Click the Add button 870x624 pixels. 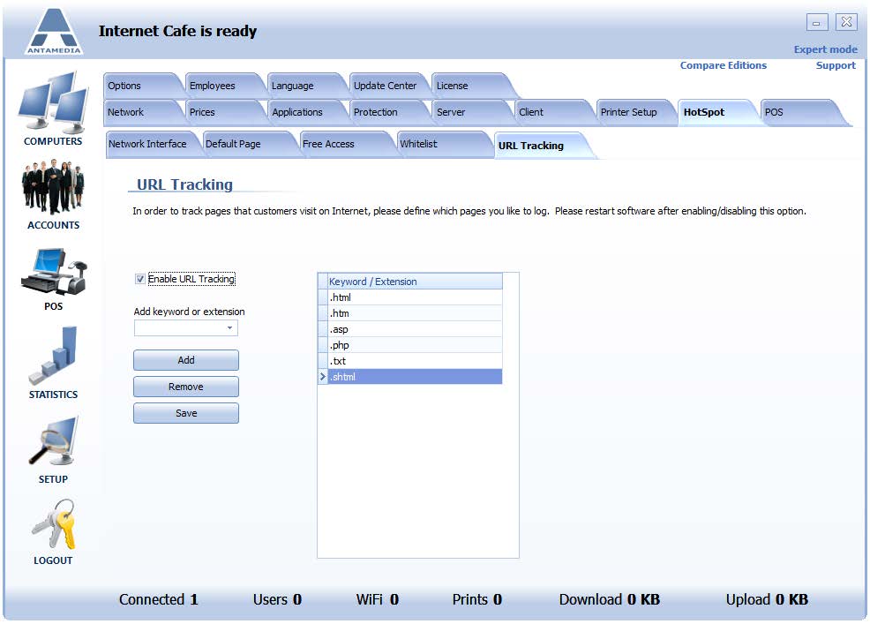pyautogui.click(x=186, y=360)
